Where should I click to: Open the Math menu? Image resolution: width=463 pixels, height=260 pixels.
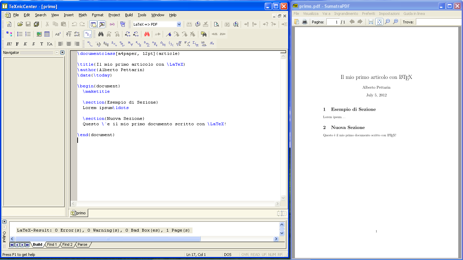coord(83,15)
